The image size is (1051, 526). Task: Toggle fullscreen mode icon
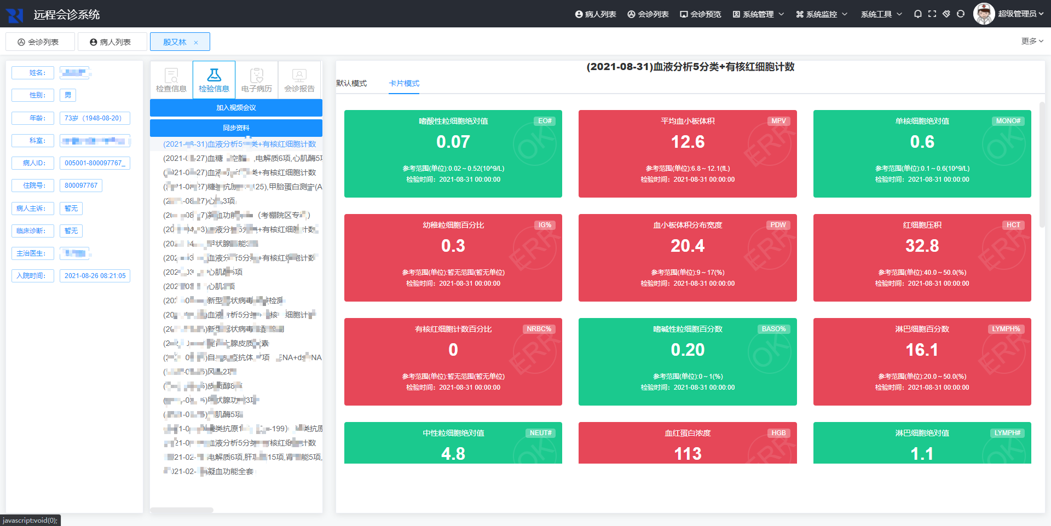[932, 14]
